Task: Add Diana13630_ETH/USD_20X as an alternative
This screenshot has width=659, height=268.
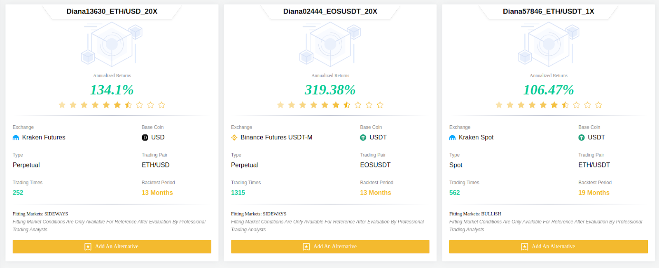Action: tap(112, 247)
